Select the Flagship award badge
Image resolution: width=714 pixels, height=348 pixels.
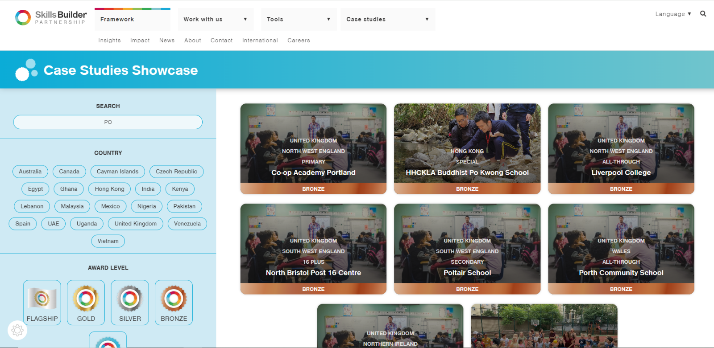click(x=42, y=303)
